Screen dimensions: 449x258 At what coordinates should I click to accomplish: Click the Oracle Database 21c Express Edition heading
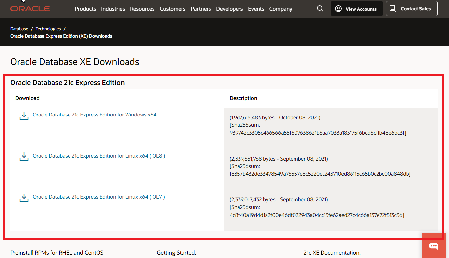pyautogui.click(x=68, y=83)
